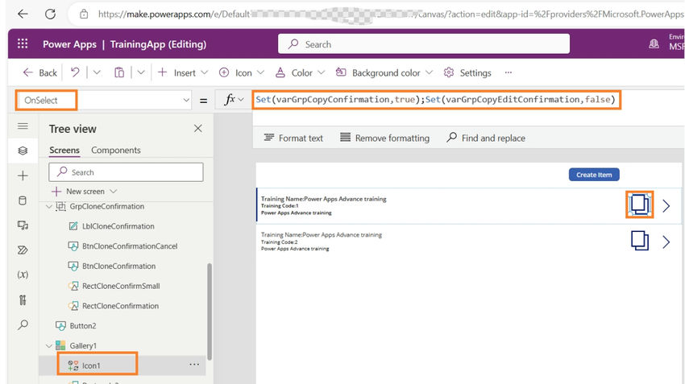Screen dimensions: 685x384
Task: Open the Media icon in left rail
Action: tap(23, 225)
